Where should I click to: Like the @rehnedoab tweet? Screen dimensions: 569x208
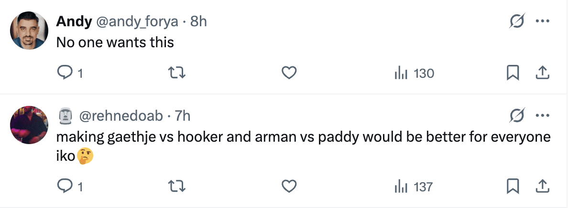(289, 187)
